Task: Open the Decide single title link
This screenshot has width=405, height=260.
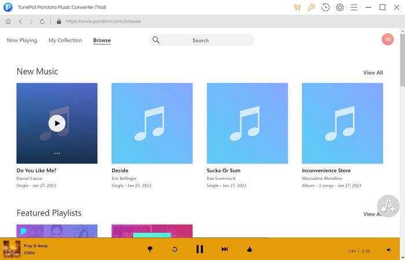Action: pyautogui.click(x=120, y=170)
